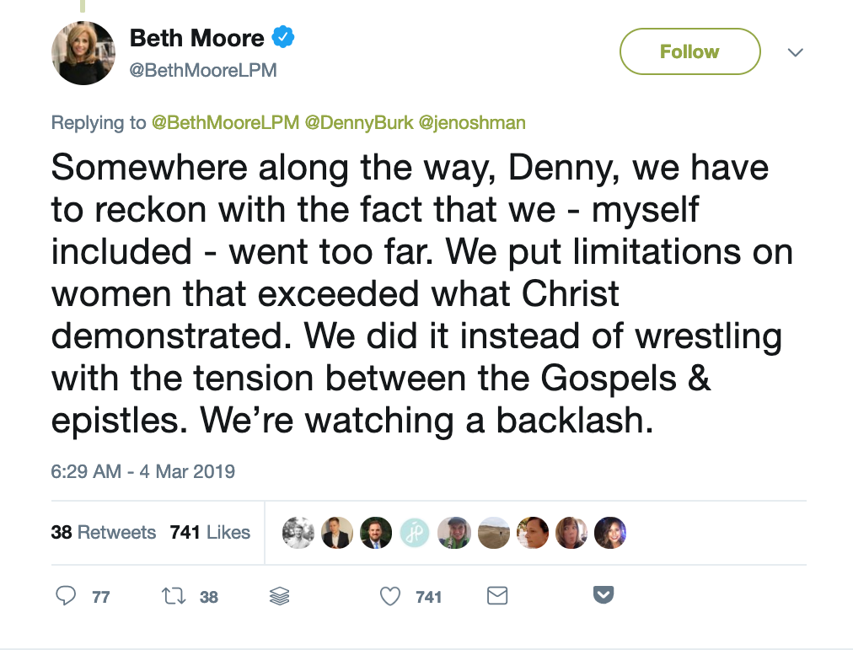Click the blue verified badge
Viewport: 853px width, 650px height.
(282, 38)
